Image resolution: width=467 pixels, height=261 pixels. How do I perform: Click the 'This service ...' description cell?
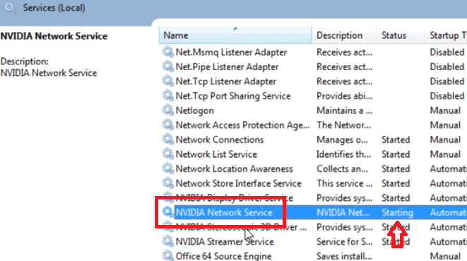(x=344, y=183)
